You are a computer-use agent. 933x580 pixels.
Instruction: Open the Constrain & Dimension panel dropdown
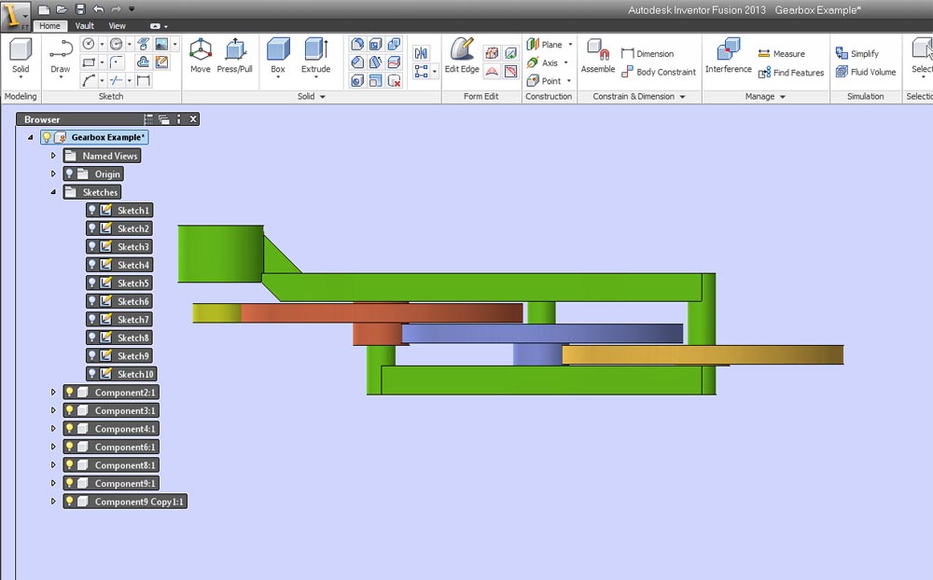(x=683, y=96)
